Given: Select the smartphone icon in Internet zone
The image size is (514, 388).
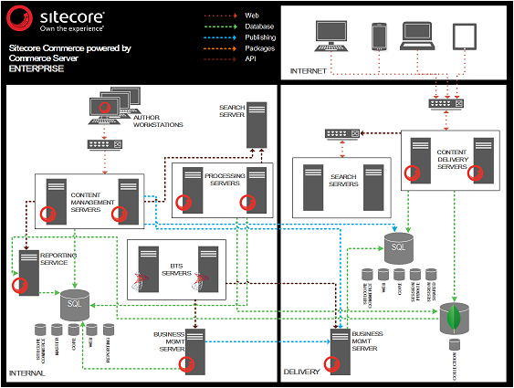Looking at the screenshot, I should pyautogui.click(x=379, y=37).
